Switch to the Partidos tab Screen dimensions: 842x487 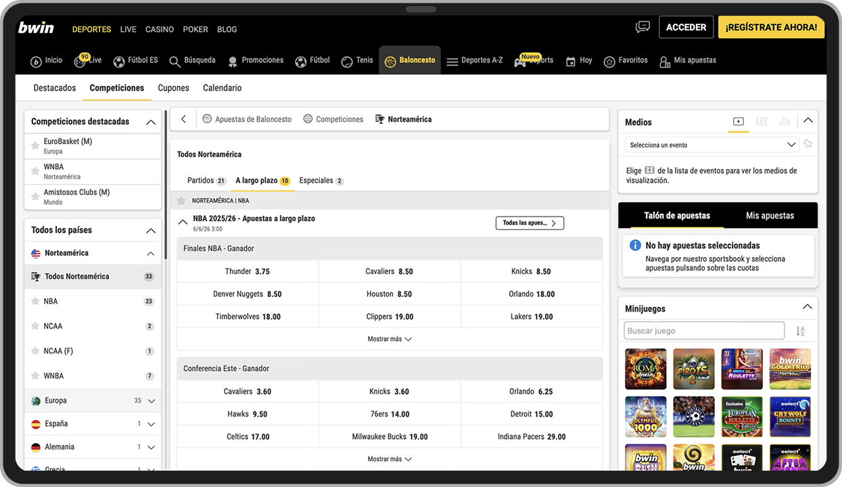[207, 181]
